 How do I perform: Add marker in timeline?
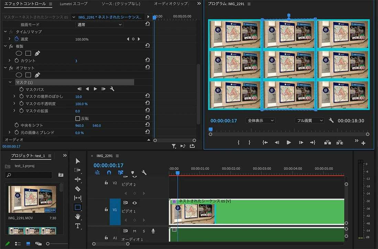tap(132, 173)
